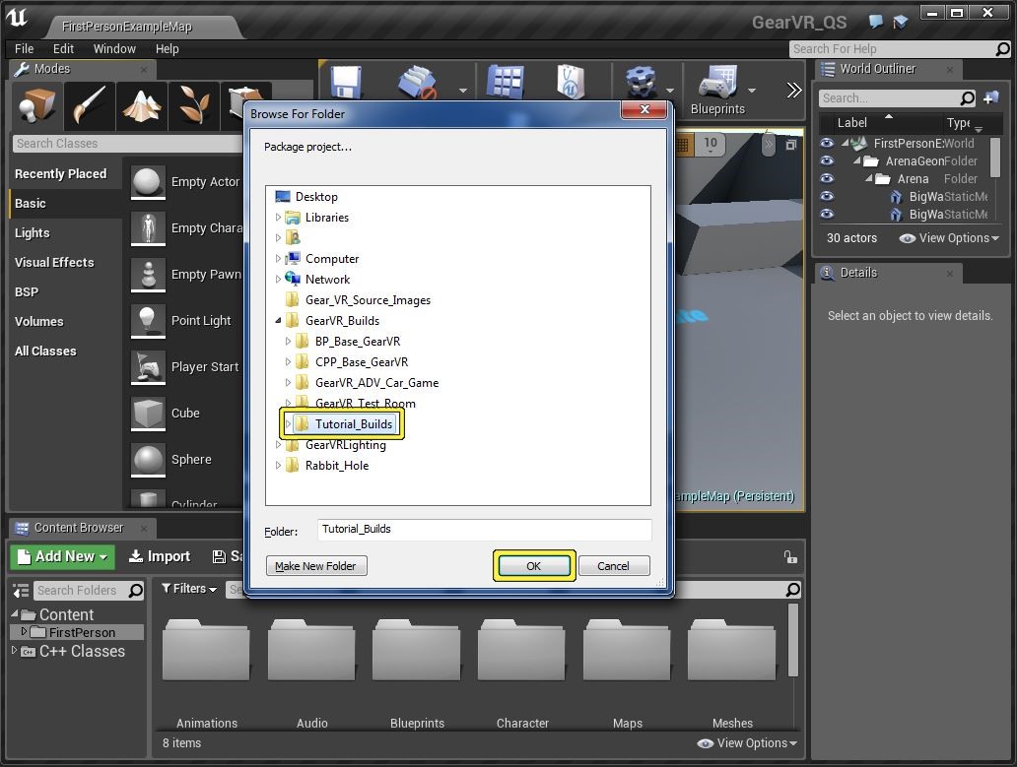Open the Help menu
Screen dimensions: 1017x767
(167, 48)
